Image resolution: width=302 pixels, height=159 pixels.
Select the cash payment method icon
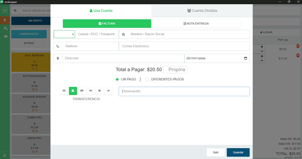click(64, 91)
